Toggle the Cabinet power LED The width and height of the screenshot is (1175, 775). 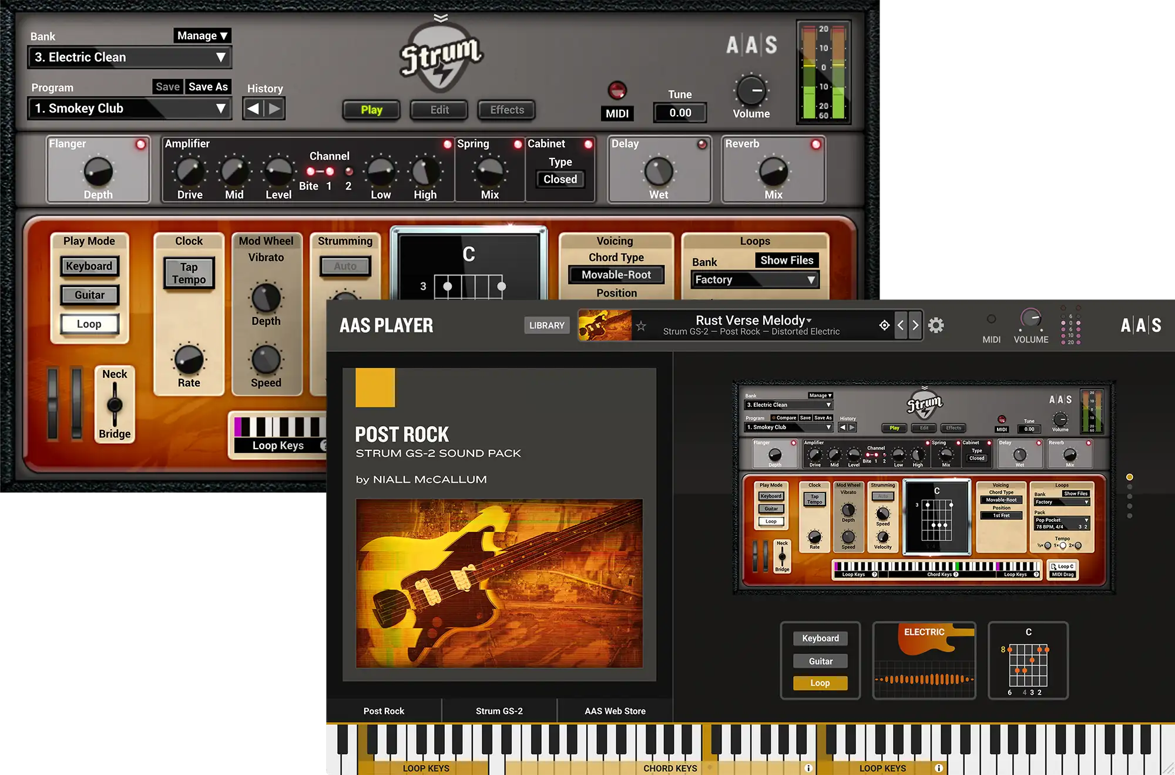(x=588, y=144)
